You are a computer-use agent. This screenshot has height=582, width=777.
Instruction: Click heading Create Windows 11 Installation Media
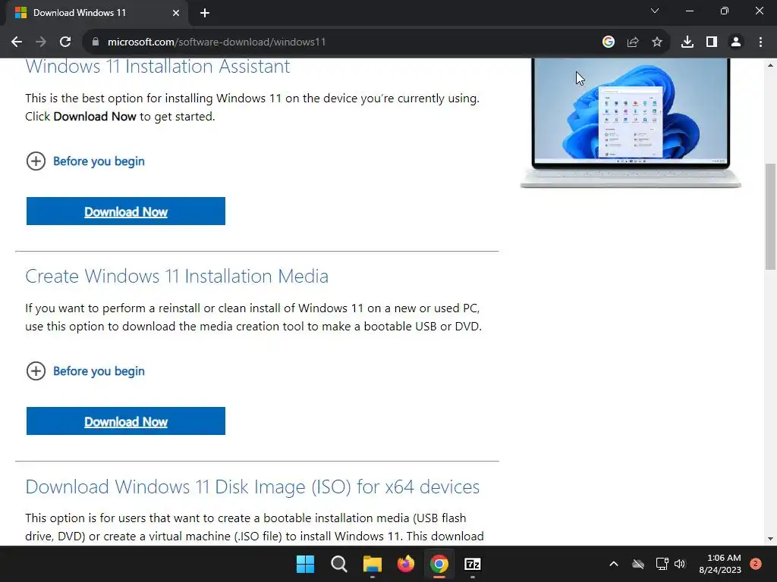coord(177,276)
